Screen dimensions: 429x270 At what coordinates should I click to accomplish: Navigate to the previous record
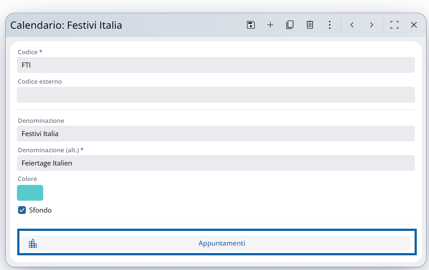(x=352, y=25)
